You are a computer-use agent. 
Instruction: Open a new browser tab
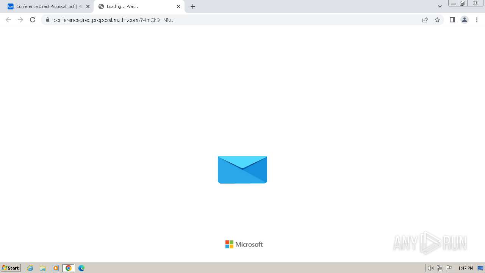pyautogui.click(x=193, y=6)
